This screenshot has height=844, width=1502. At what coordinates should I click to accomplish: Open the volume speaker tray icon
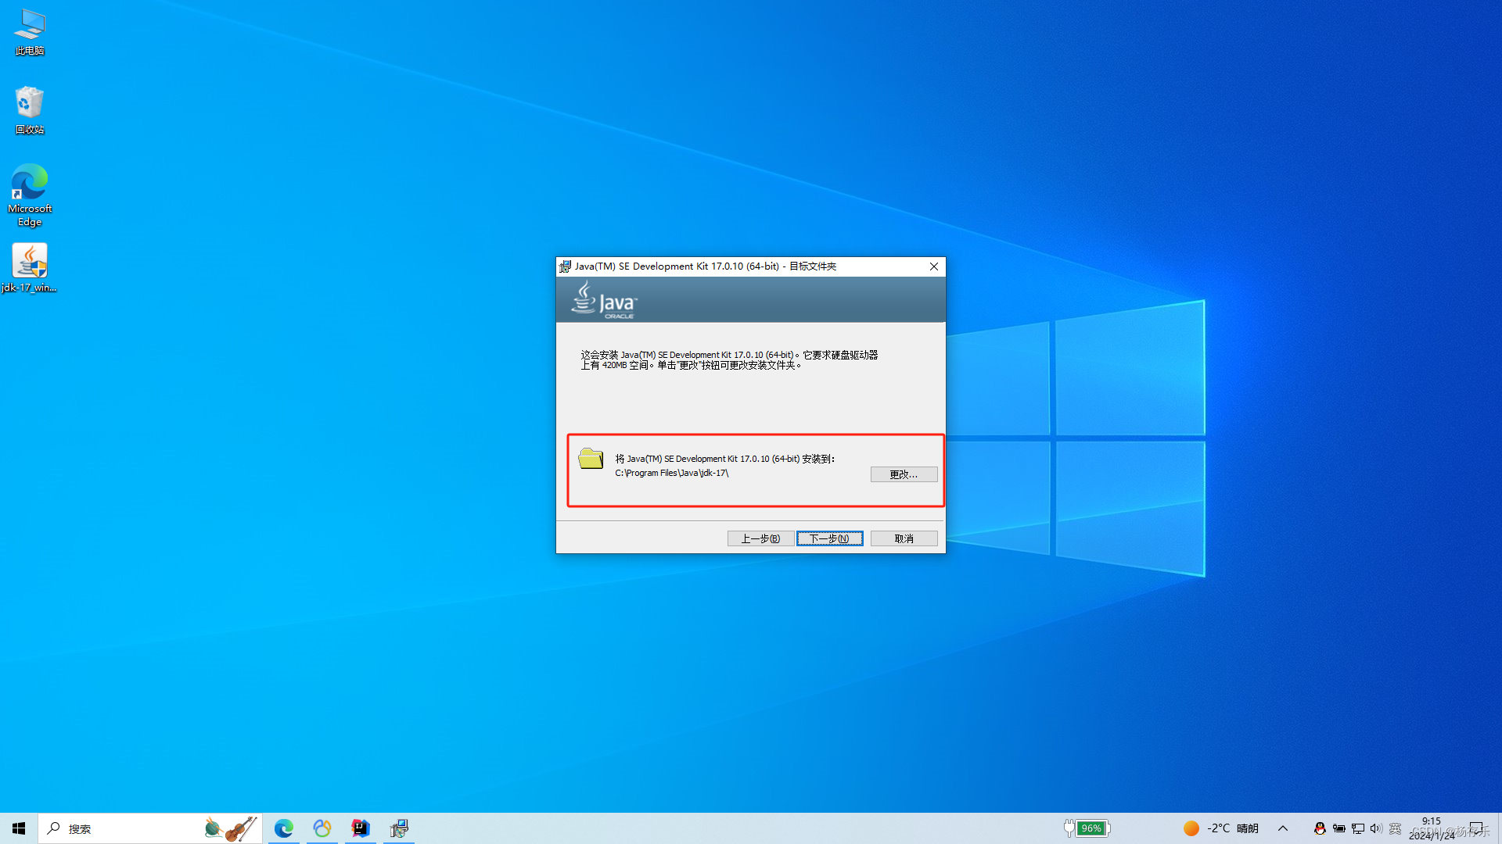(x=1376, y=828)
